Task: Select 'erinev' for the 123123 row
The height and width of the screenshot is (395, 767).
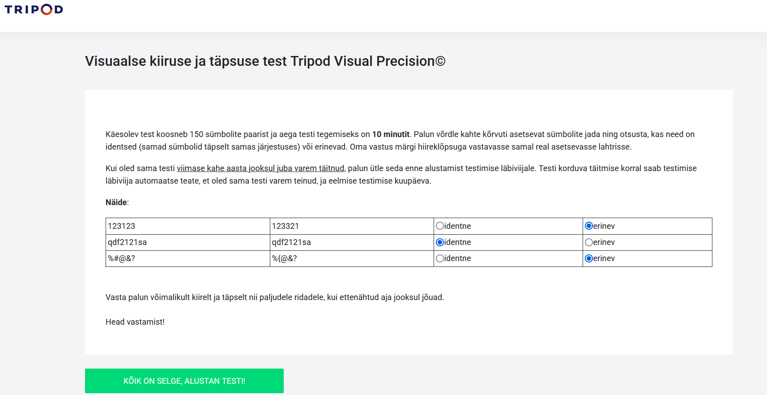Action: (x=589, y=226)
